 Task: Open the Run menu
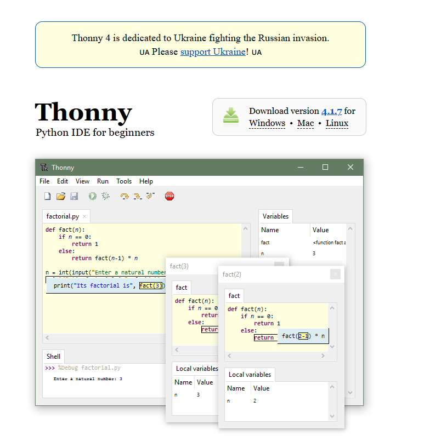click(103, 181)
